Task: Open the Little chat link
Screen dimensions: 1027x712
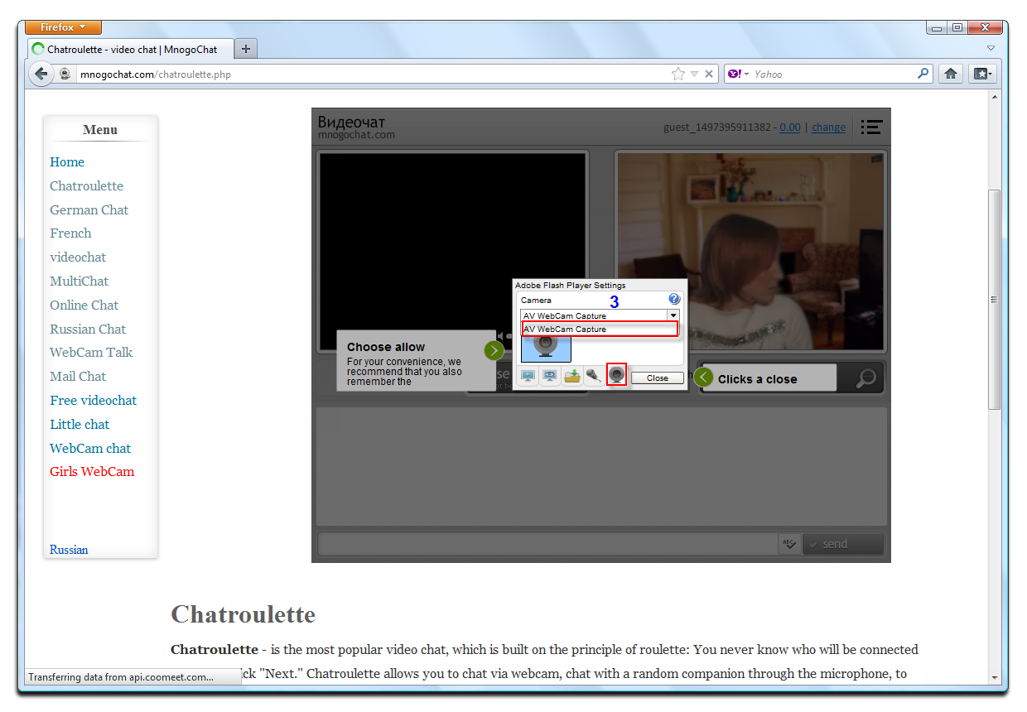Action: click(80, 425)
